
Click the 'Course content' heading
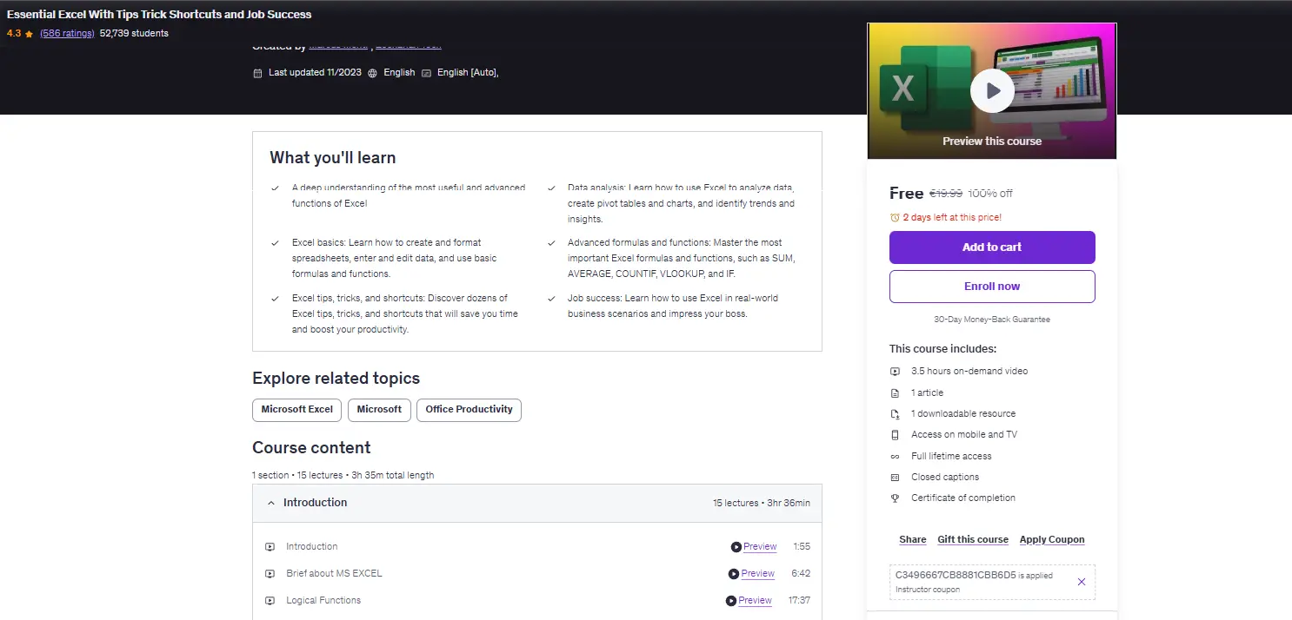pos(311,448)
